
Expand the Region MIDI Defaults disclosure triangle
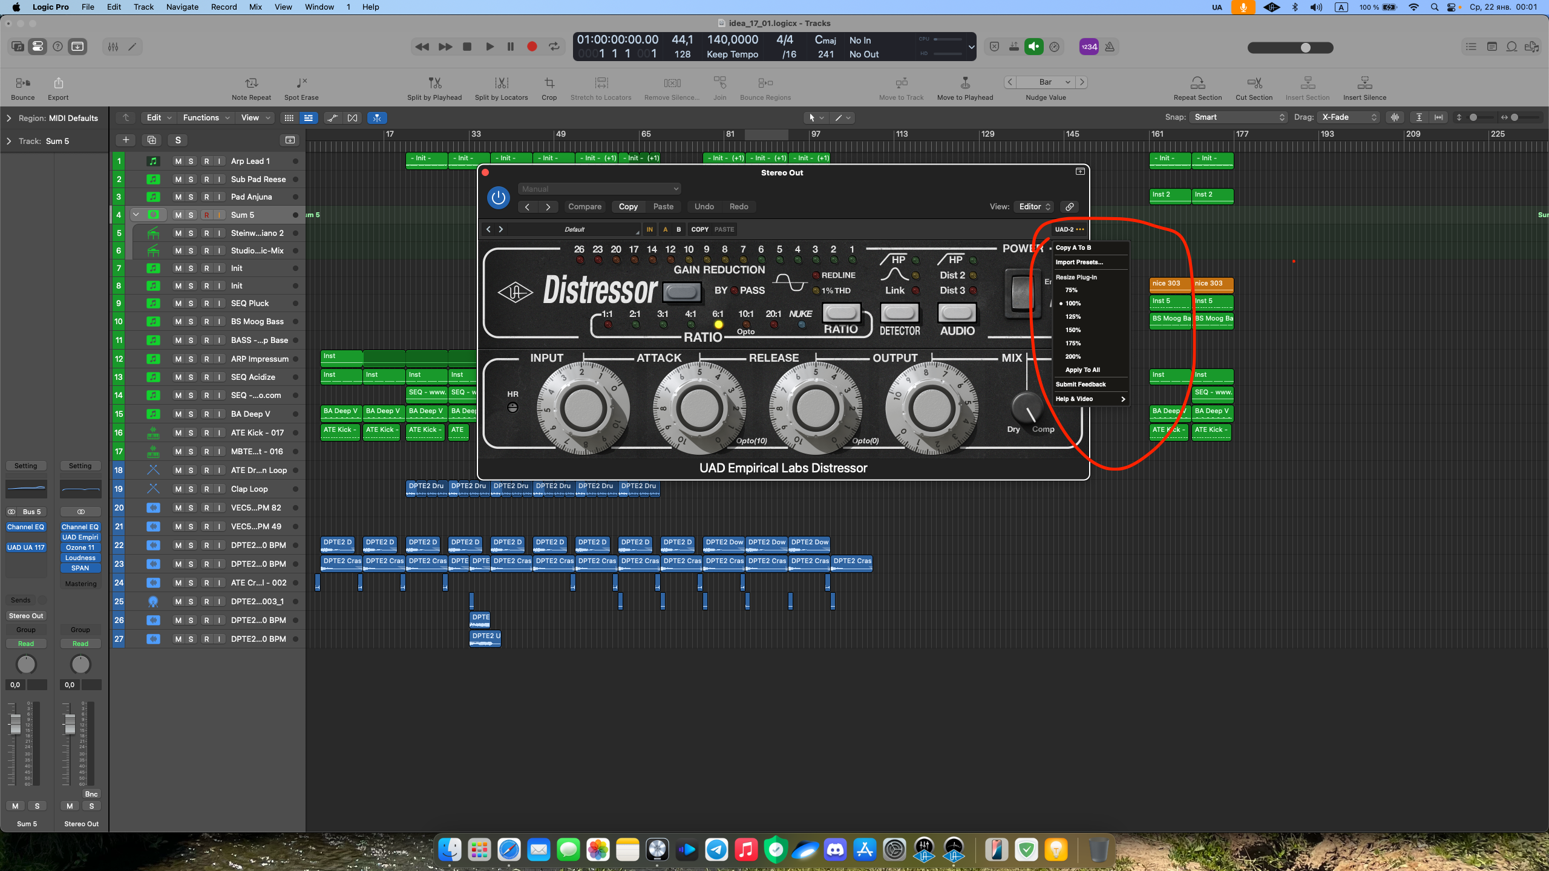8,118
